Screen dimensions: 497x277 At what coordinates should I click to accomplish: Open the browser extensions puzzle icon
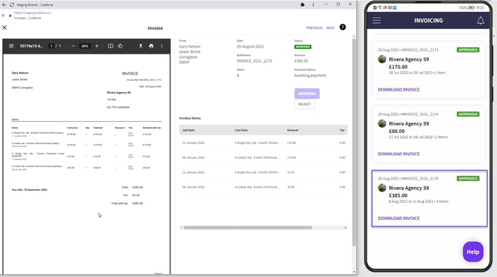pyautogui.click(x=303, y=4)
